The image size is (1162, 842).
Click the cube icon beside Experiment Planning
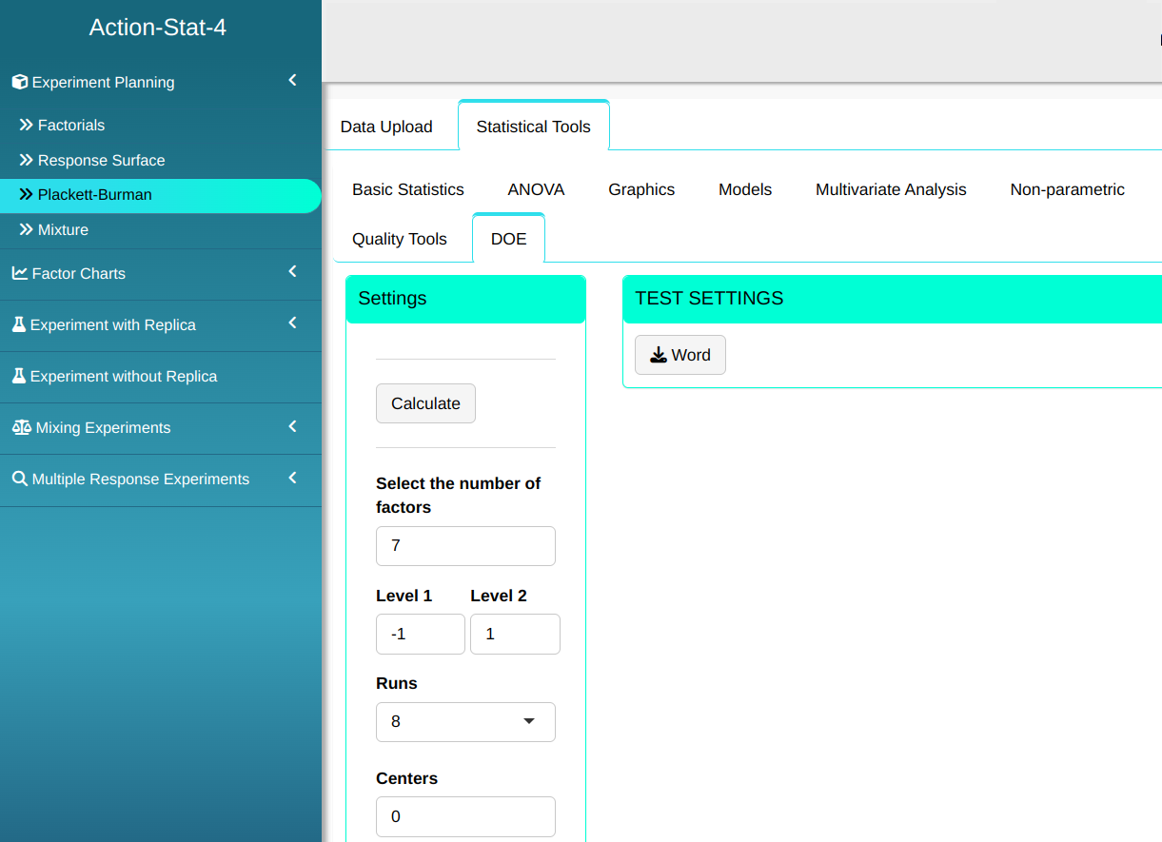point(19,83)
